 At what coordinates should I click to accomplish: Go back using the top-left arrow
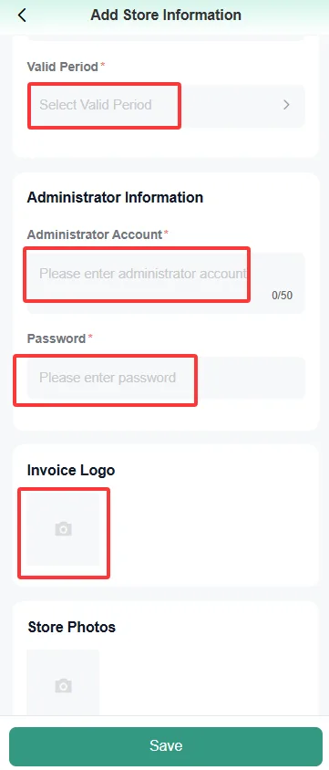(22, 16)
